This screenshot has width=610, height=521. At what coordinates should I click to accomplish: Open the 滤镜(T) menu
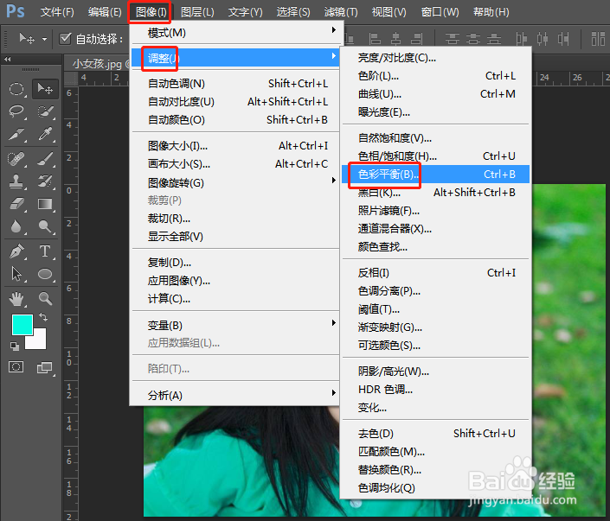341,12
